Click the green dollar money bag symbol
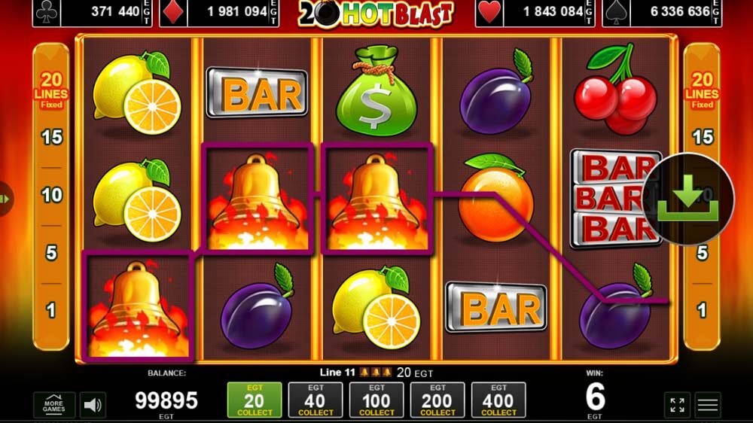Image resolution: width=753 pixels, height=423 pixels. click(x=376, y=91)
